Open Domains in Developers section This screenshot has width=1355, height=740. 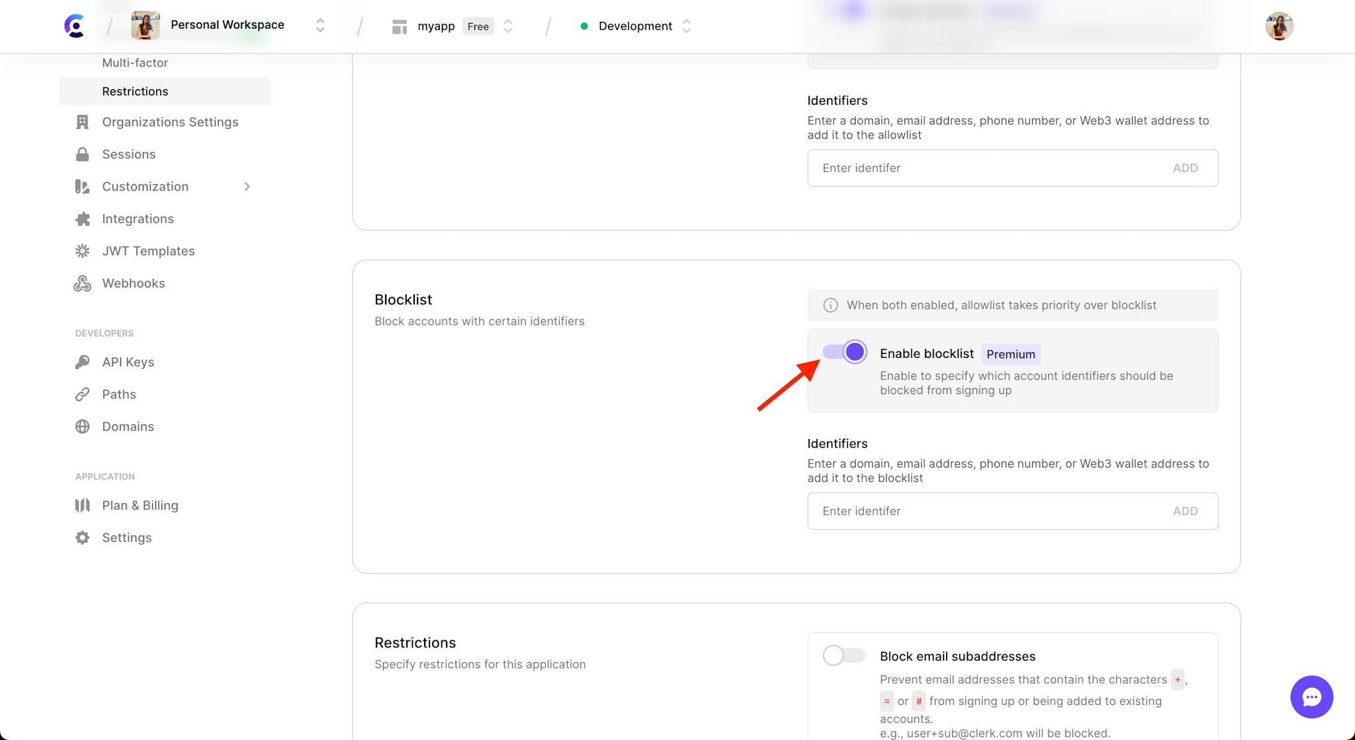128,427
